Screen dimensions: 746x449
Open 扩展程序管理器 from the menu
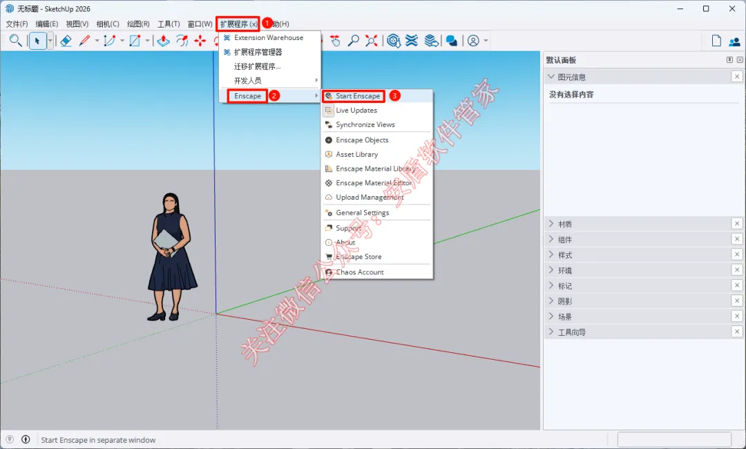click(x=270, y=52)
